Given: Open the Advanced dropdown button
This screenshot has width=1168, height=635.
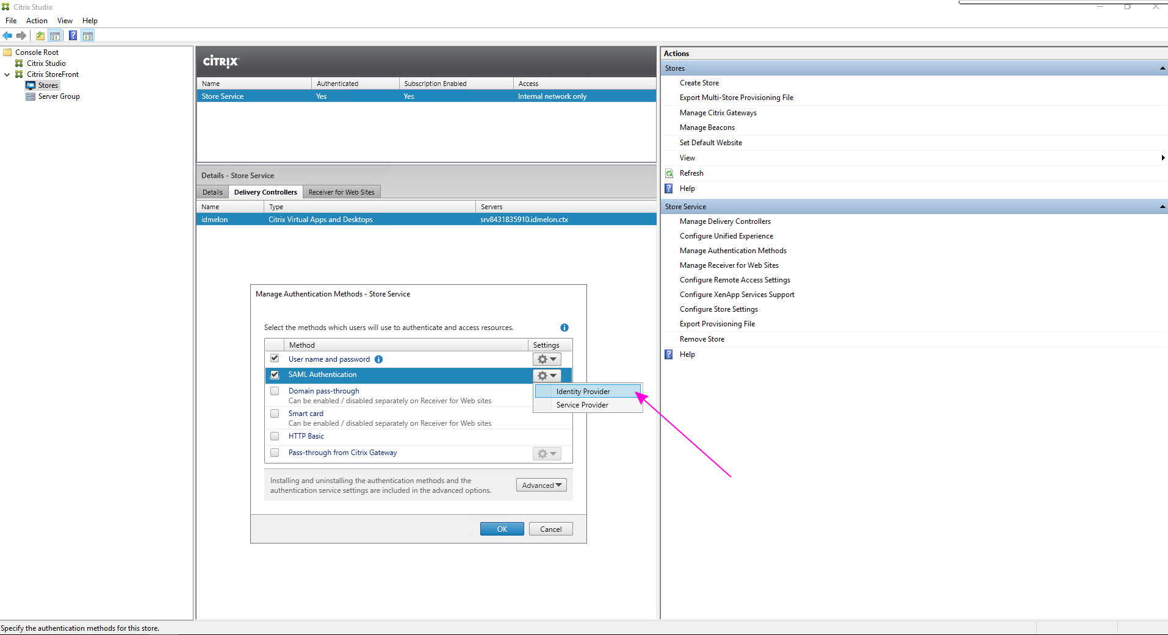Looking at the screenshot, I should 541,485.
